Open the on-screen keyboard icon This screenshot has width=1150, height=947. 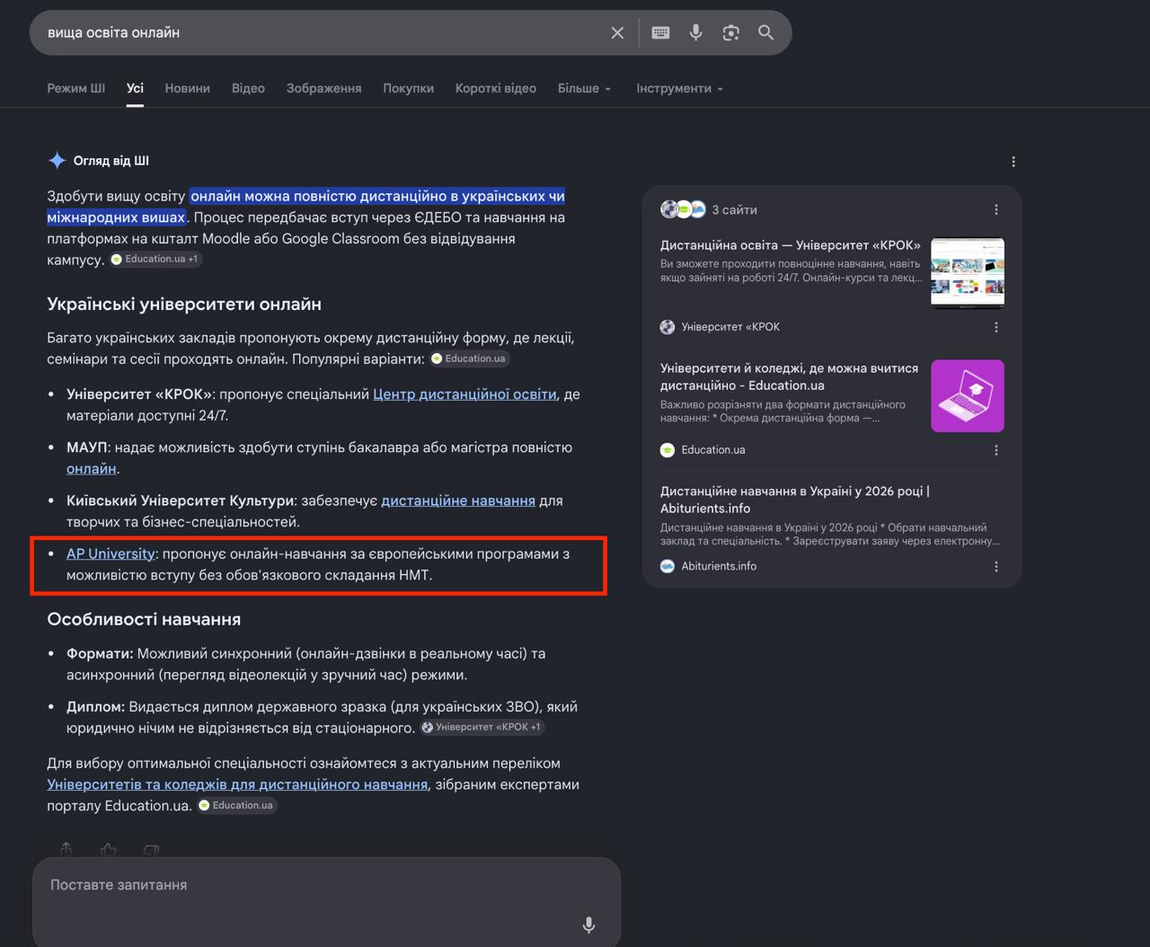pos(660,33)
